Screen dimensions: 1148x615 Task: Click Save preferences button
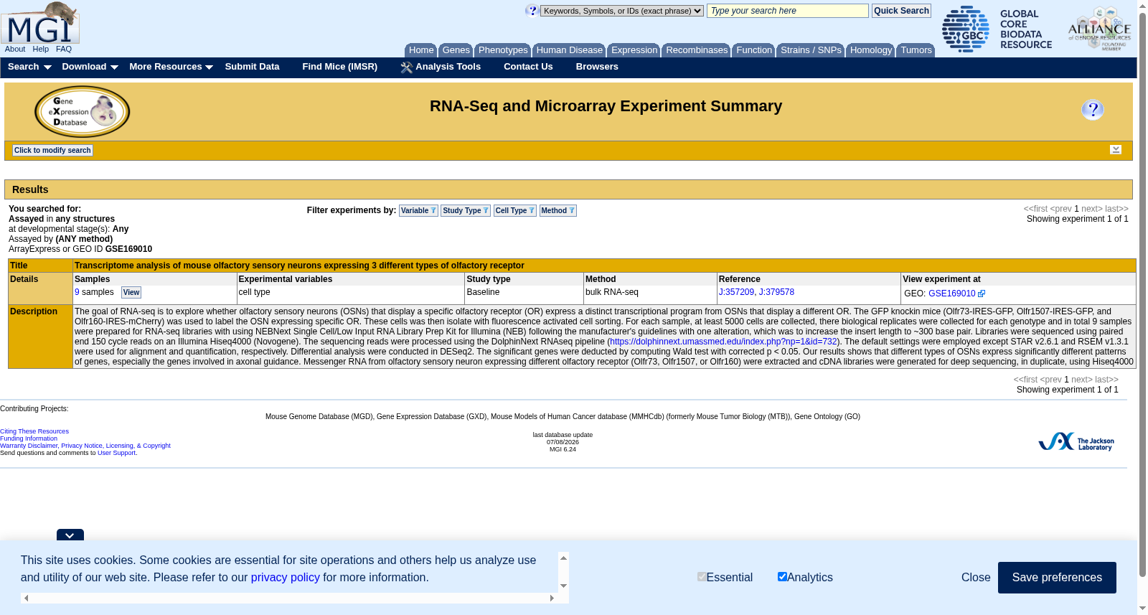tap(1057, 578)
